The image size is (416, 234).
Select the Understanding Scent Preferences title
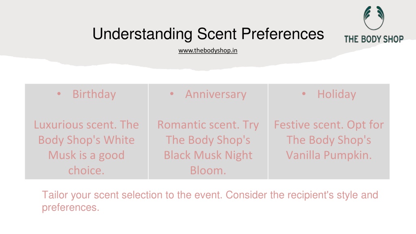tap(208, 34)
